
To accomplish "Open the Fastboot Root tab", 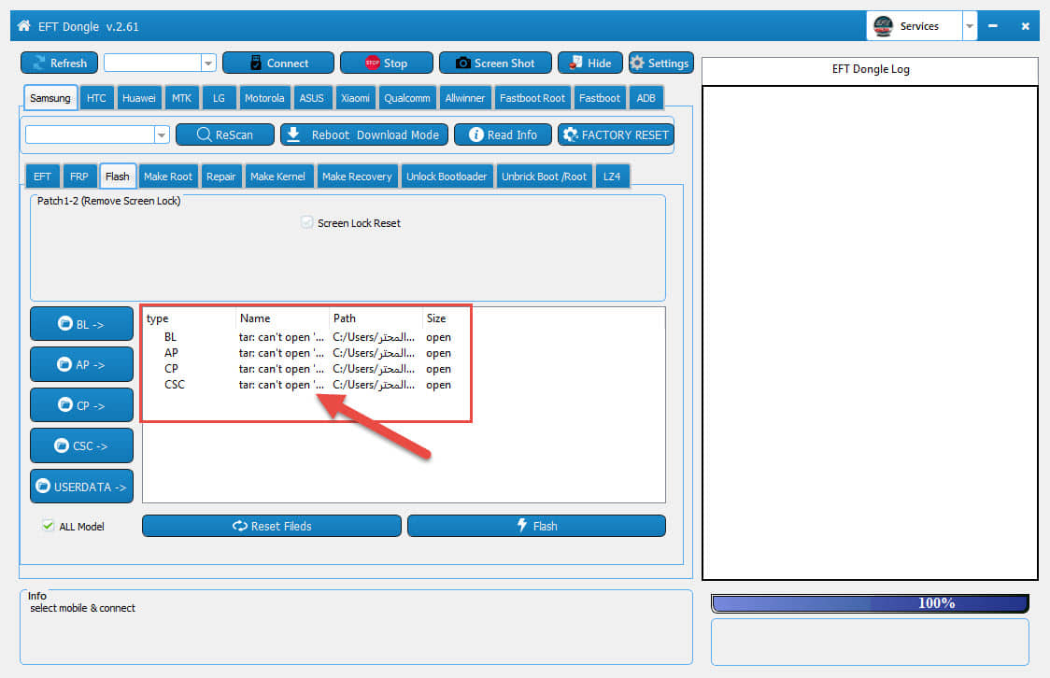I will point(532,98).
